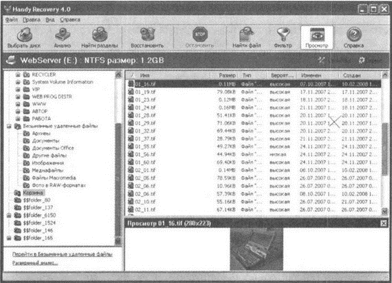Viewport: 392px width, 283px height.
Task: Click the 01_32.tif file icon
Action: (131, 131)
